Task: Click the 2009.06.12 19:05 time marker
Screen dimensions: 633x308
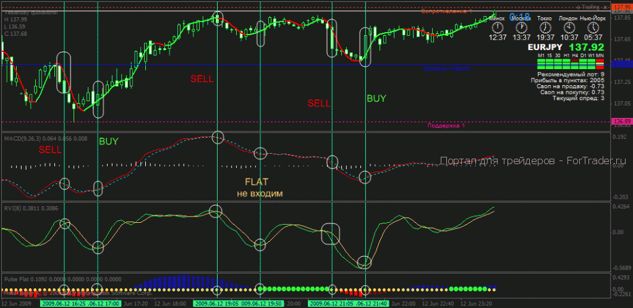Action: click(218, 303)
